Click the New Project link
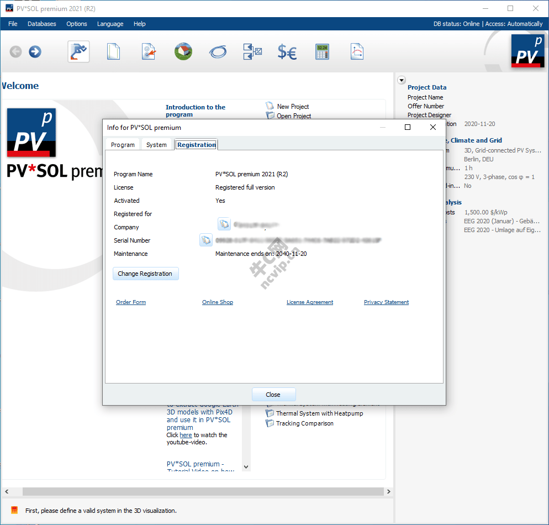 coord(293,107)
